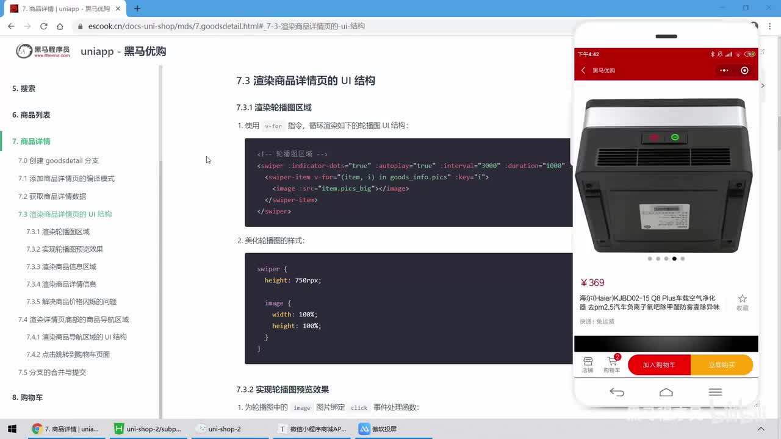Click the 快递: 免运费 text

tap(597, 321)
